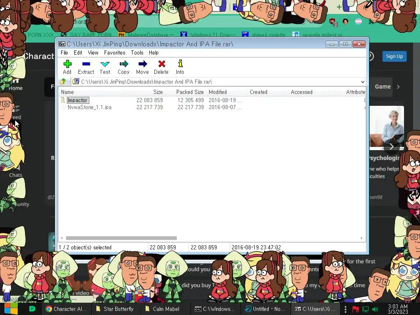Screen dimensions: 420x315
Task: Click the Psychologist character thumbnail
Action: 387,128
